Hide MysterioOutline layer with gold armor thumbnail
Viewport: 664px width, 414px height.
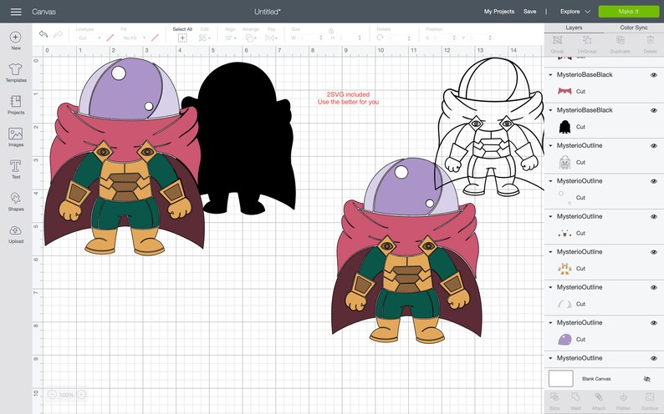click(x=654, y=252)
